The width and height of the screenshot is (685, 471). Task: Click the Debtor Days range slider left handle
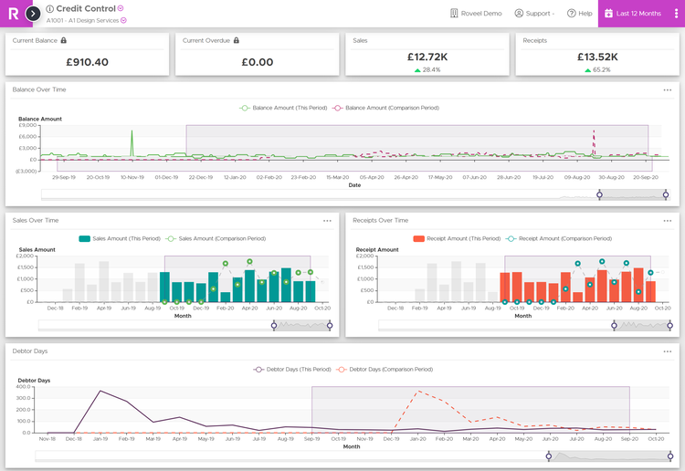pos(549,455)
